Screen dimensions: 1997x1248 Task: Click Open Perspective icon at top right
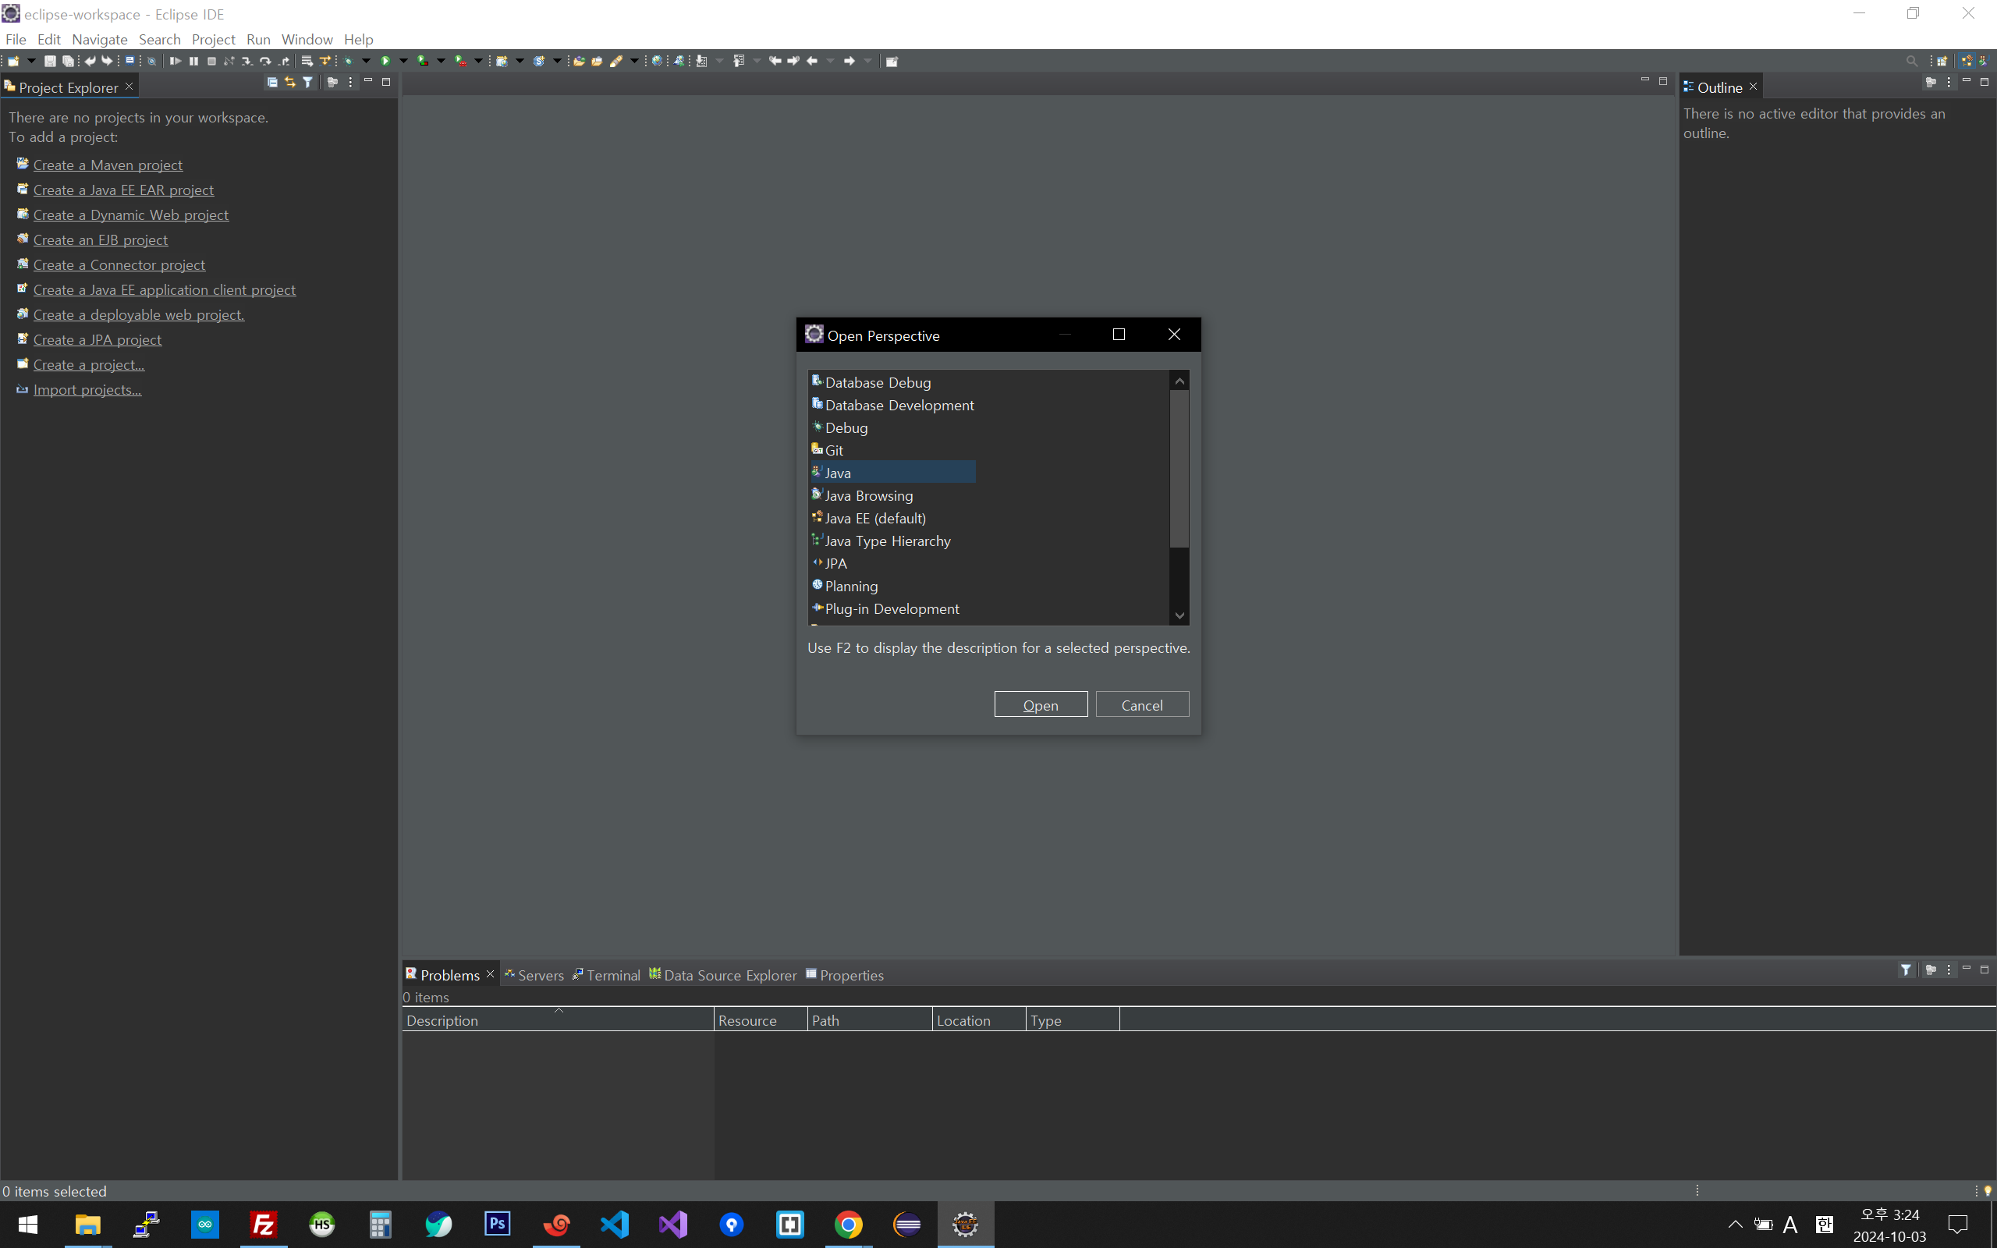point(1942,61)
